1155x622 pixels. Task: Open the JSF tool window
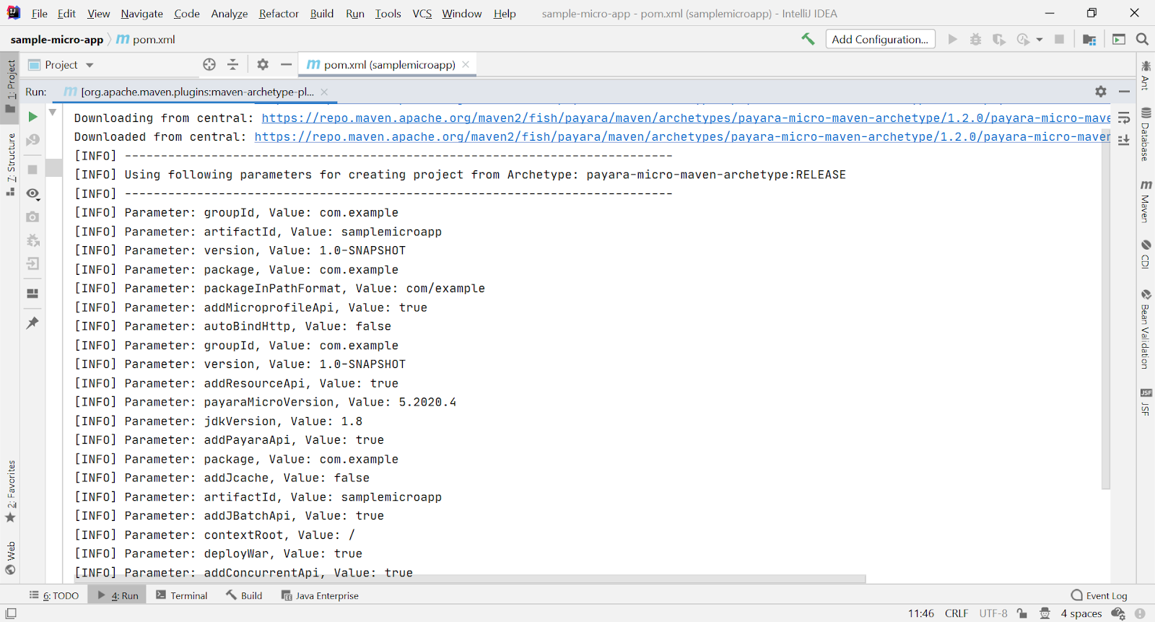click(x=1146, y=402)
